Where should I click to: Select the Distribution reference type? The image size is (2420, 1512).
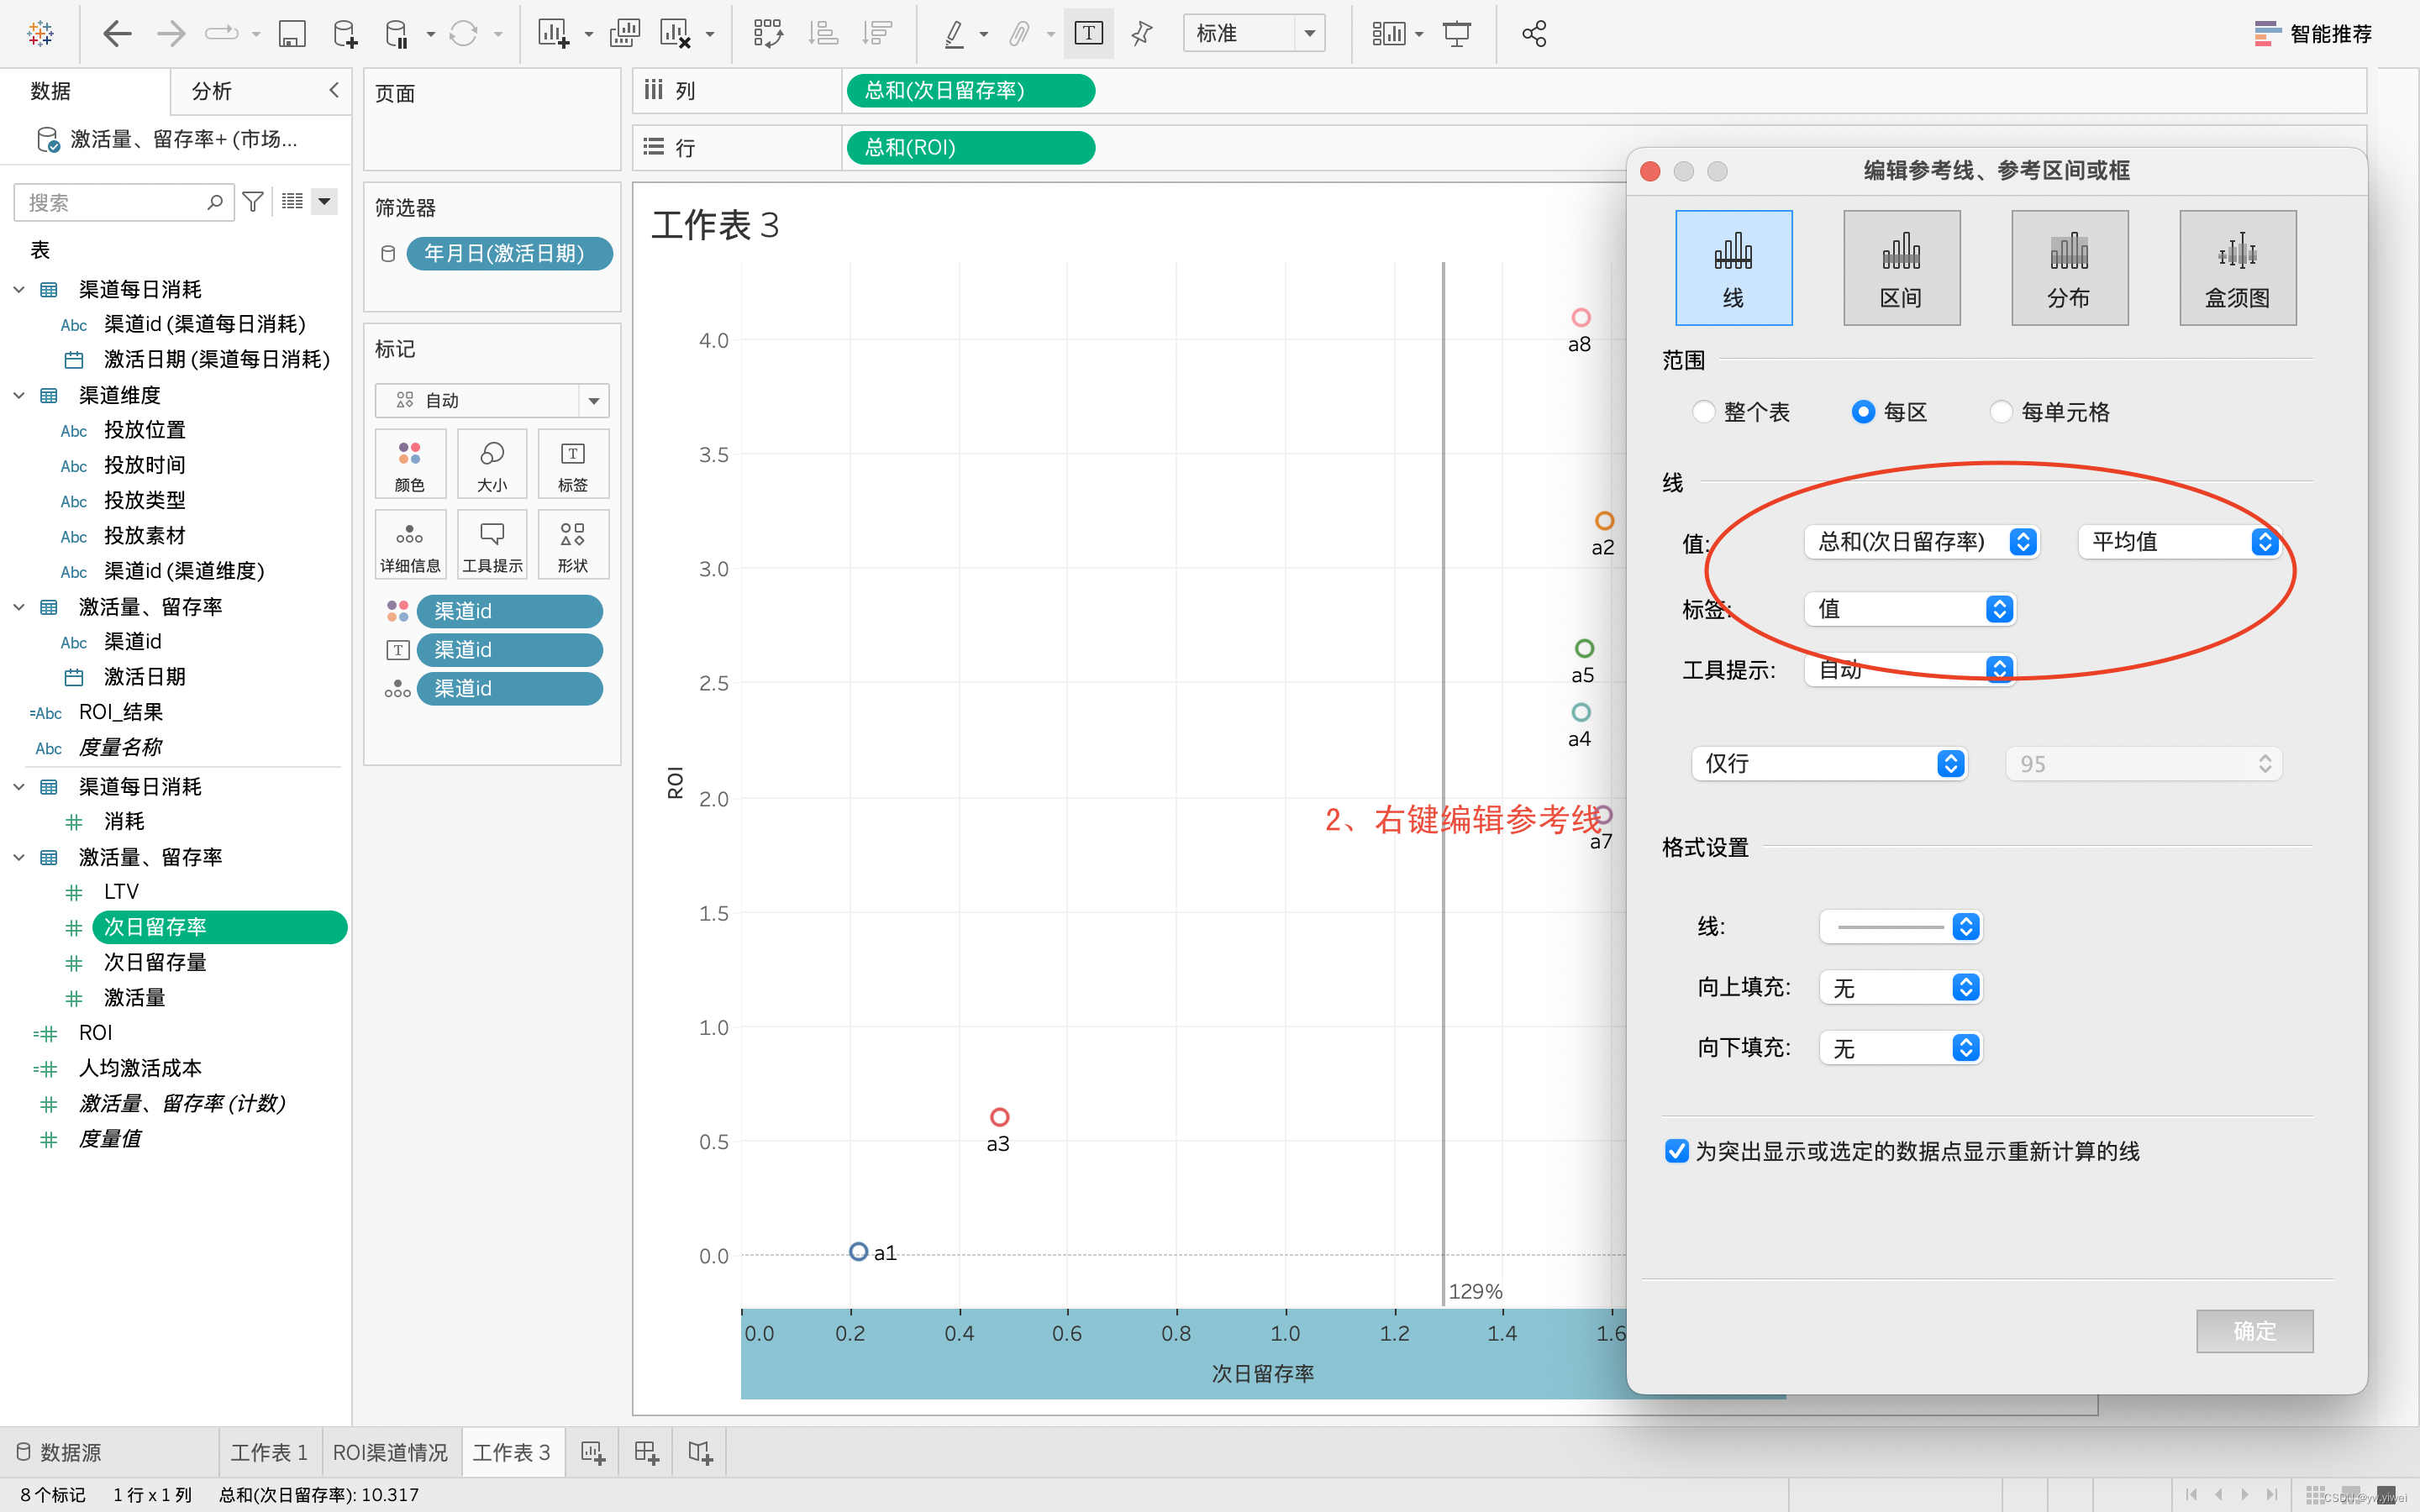tap(2069, 267)
